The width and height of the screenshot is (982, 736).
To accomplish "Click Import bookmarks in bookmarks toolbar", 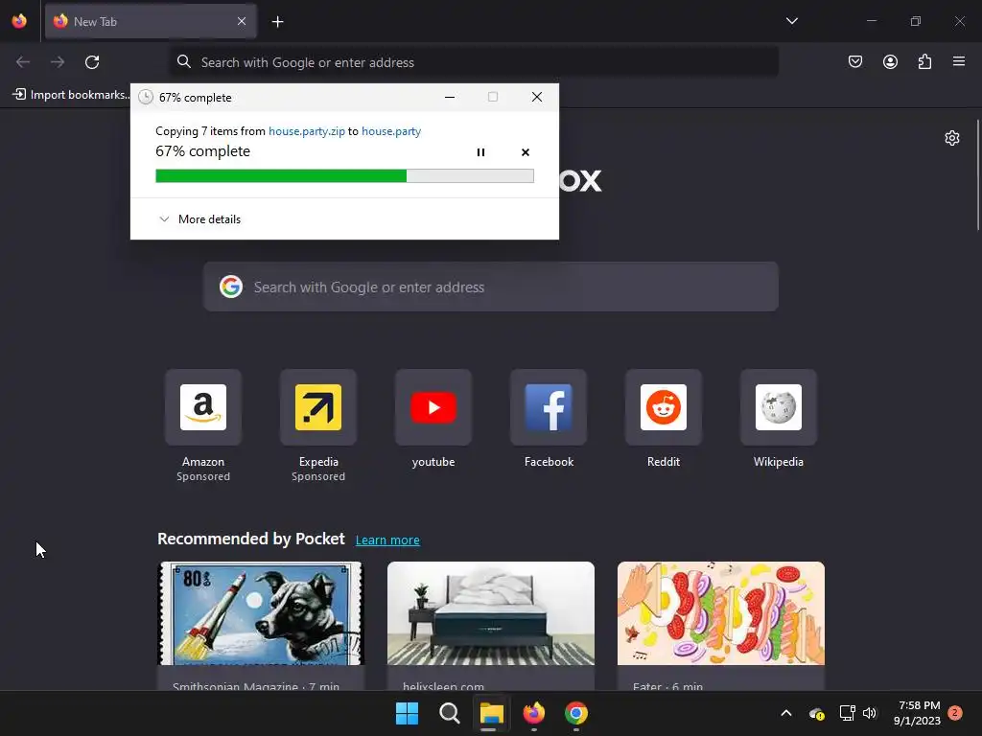I will [71, 95].
